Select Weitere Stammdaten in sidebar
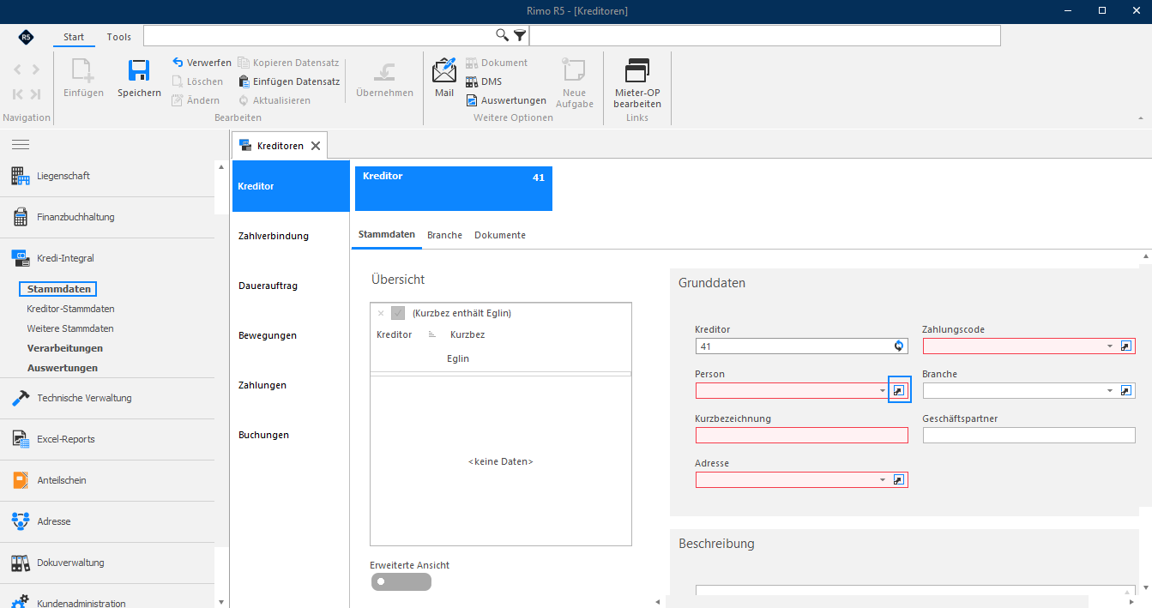This screenshot has width=1152, height=608. (x=70, y=328)
